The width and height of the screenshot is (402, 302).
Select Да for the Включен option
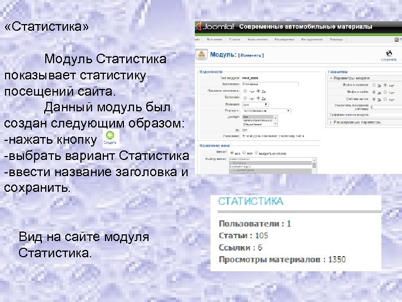(x=259, y=98)
